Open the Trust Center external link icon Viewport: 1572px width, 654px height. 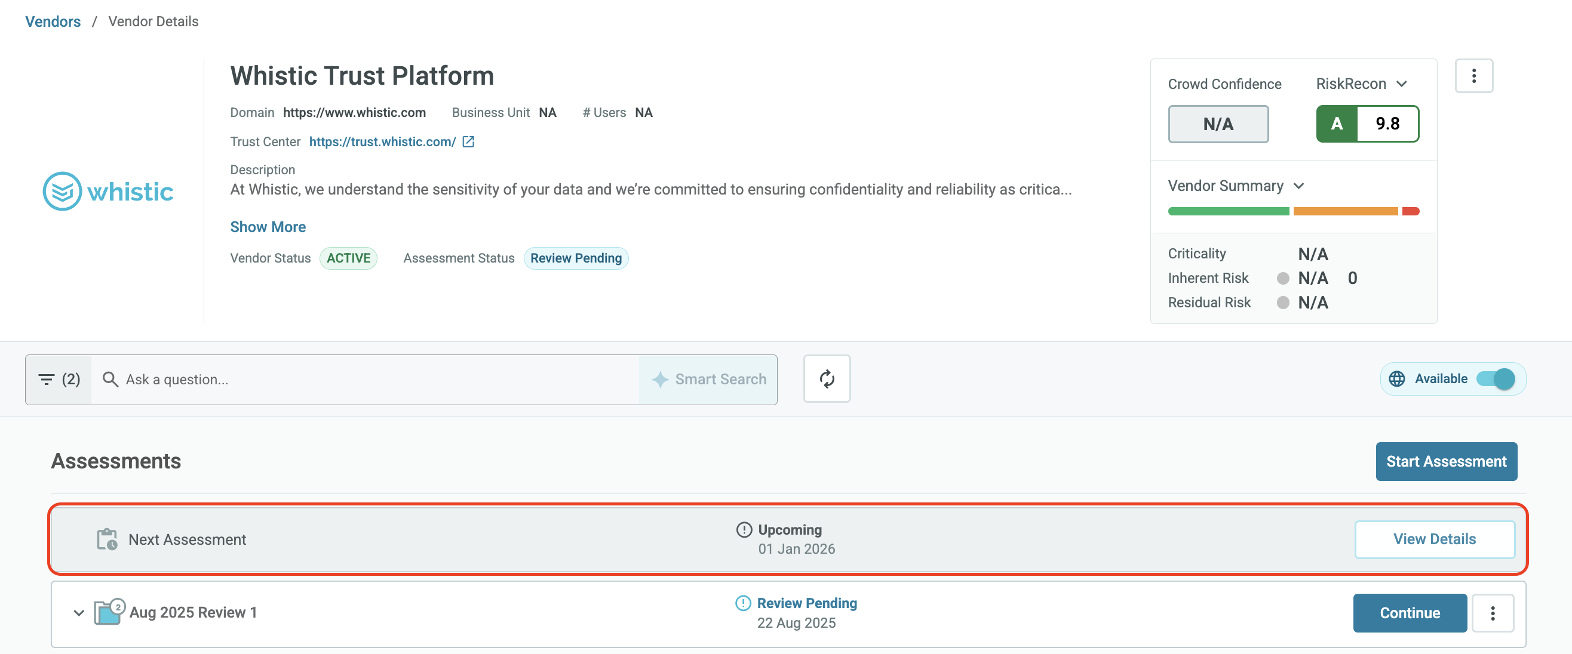[x=468, y=141]
